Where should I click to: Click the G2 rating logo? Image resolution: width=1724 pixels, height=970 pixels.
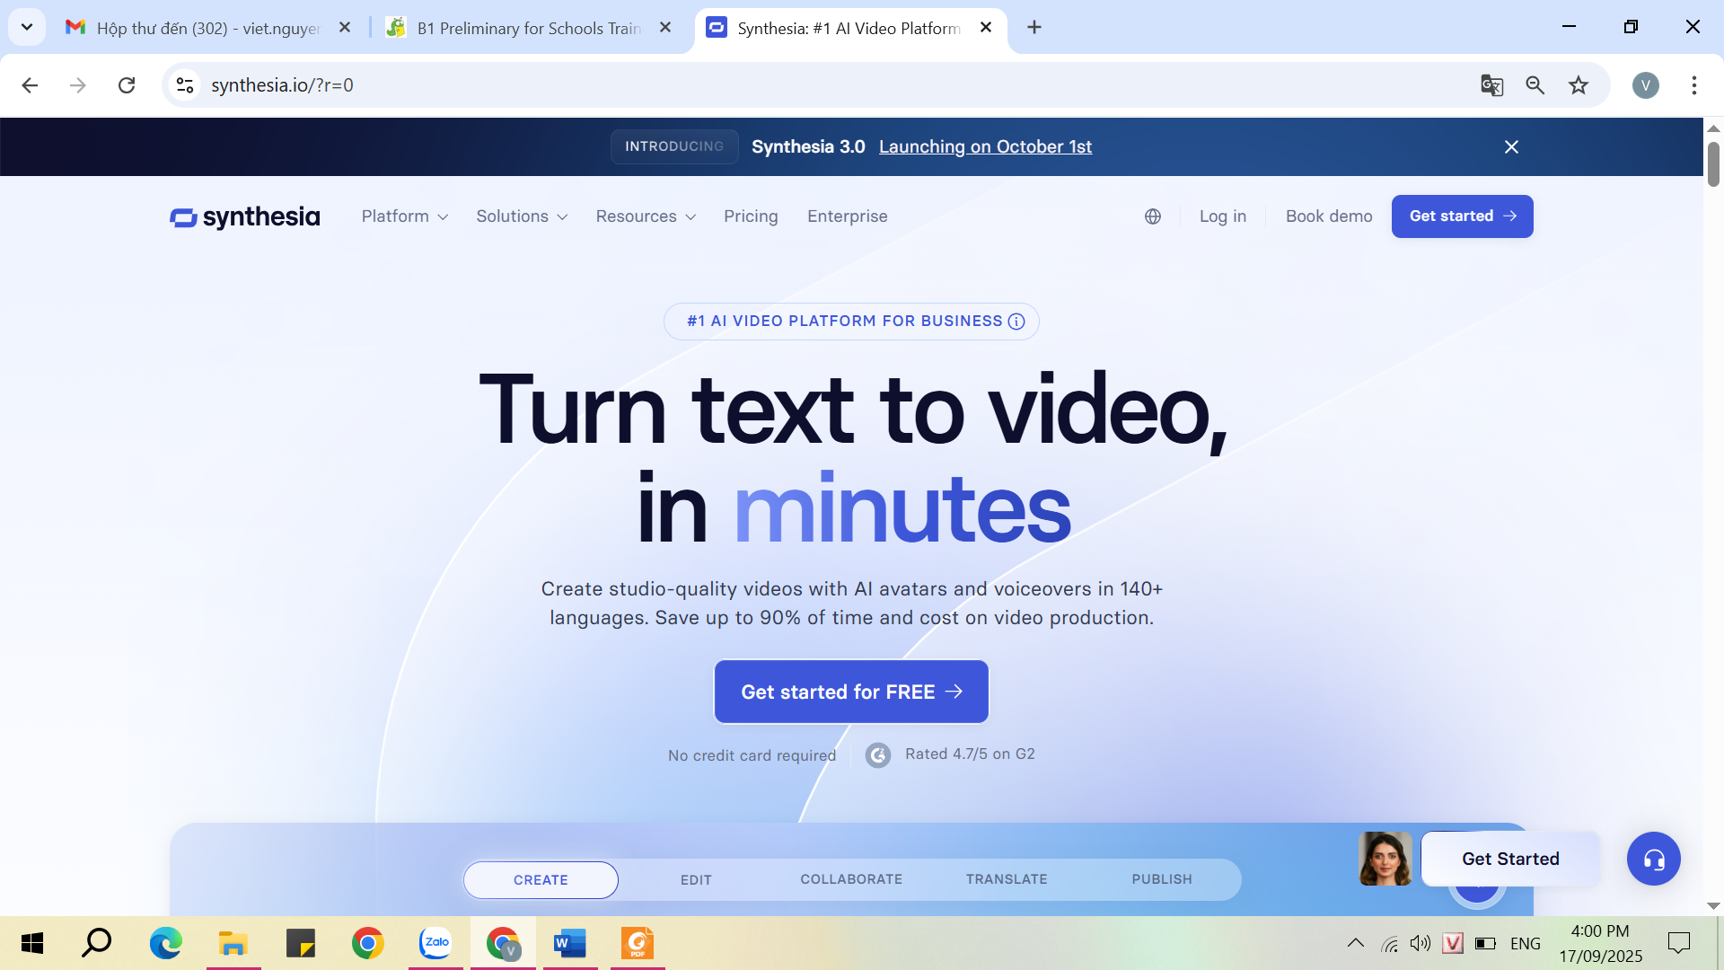(878, 755)
